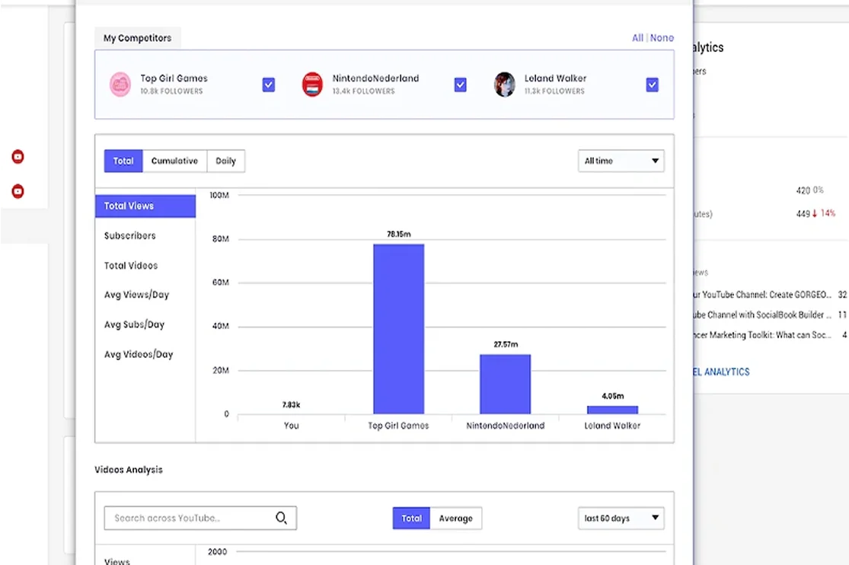Click the Leland Walker profile avatar
Image resolution: width=849 pixels, height=565 pixels.
504,84
